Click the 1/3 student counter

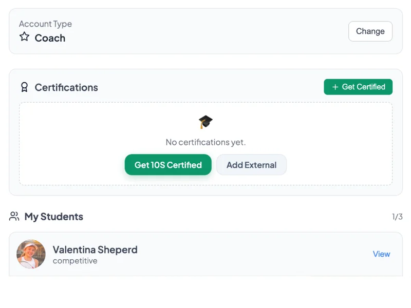397,217
